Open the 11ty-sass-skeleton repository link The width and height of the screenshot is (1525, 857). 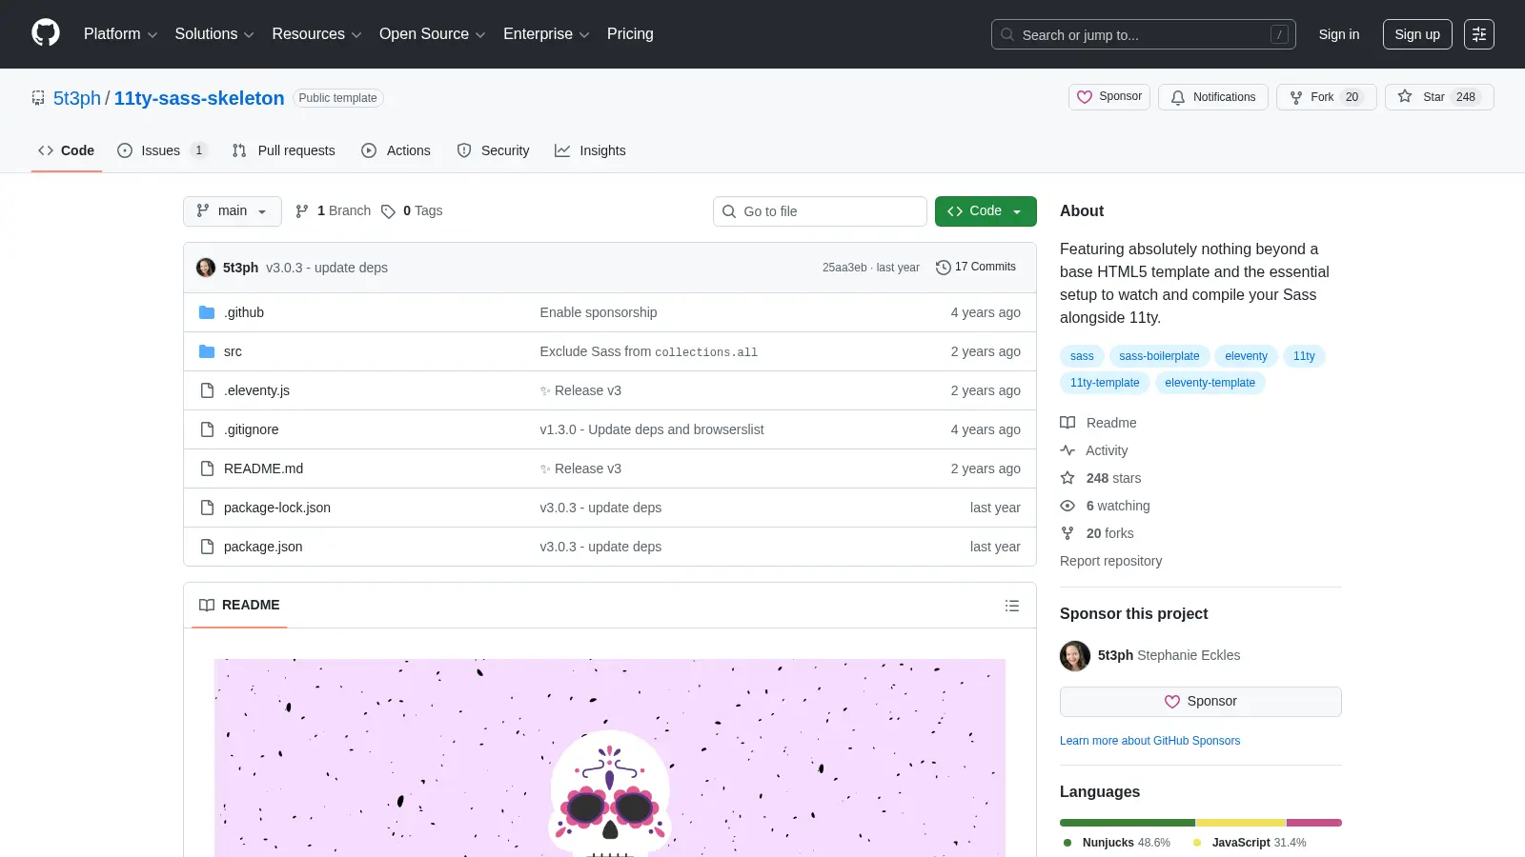199,98
